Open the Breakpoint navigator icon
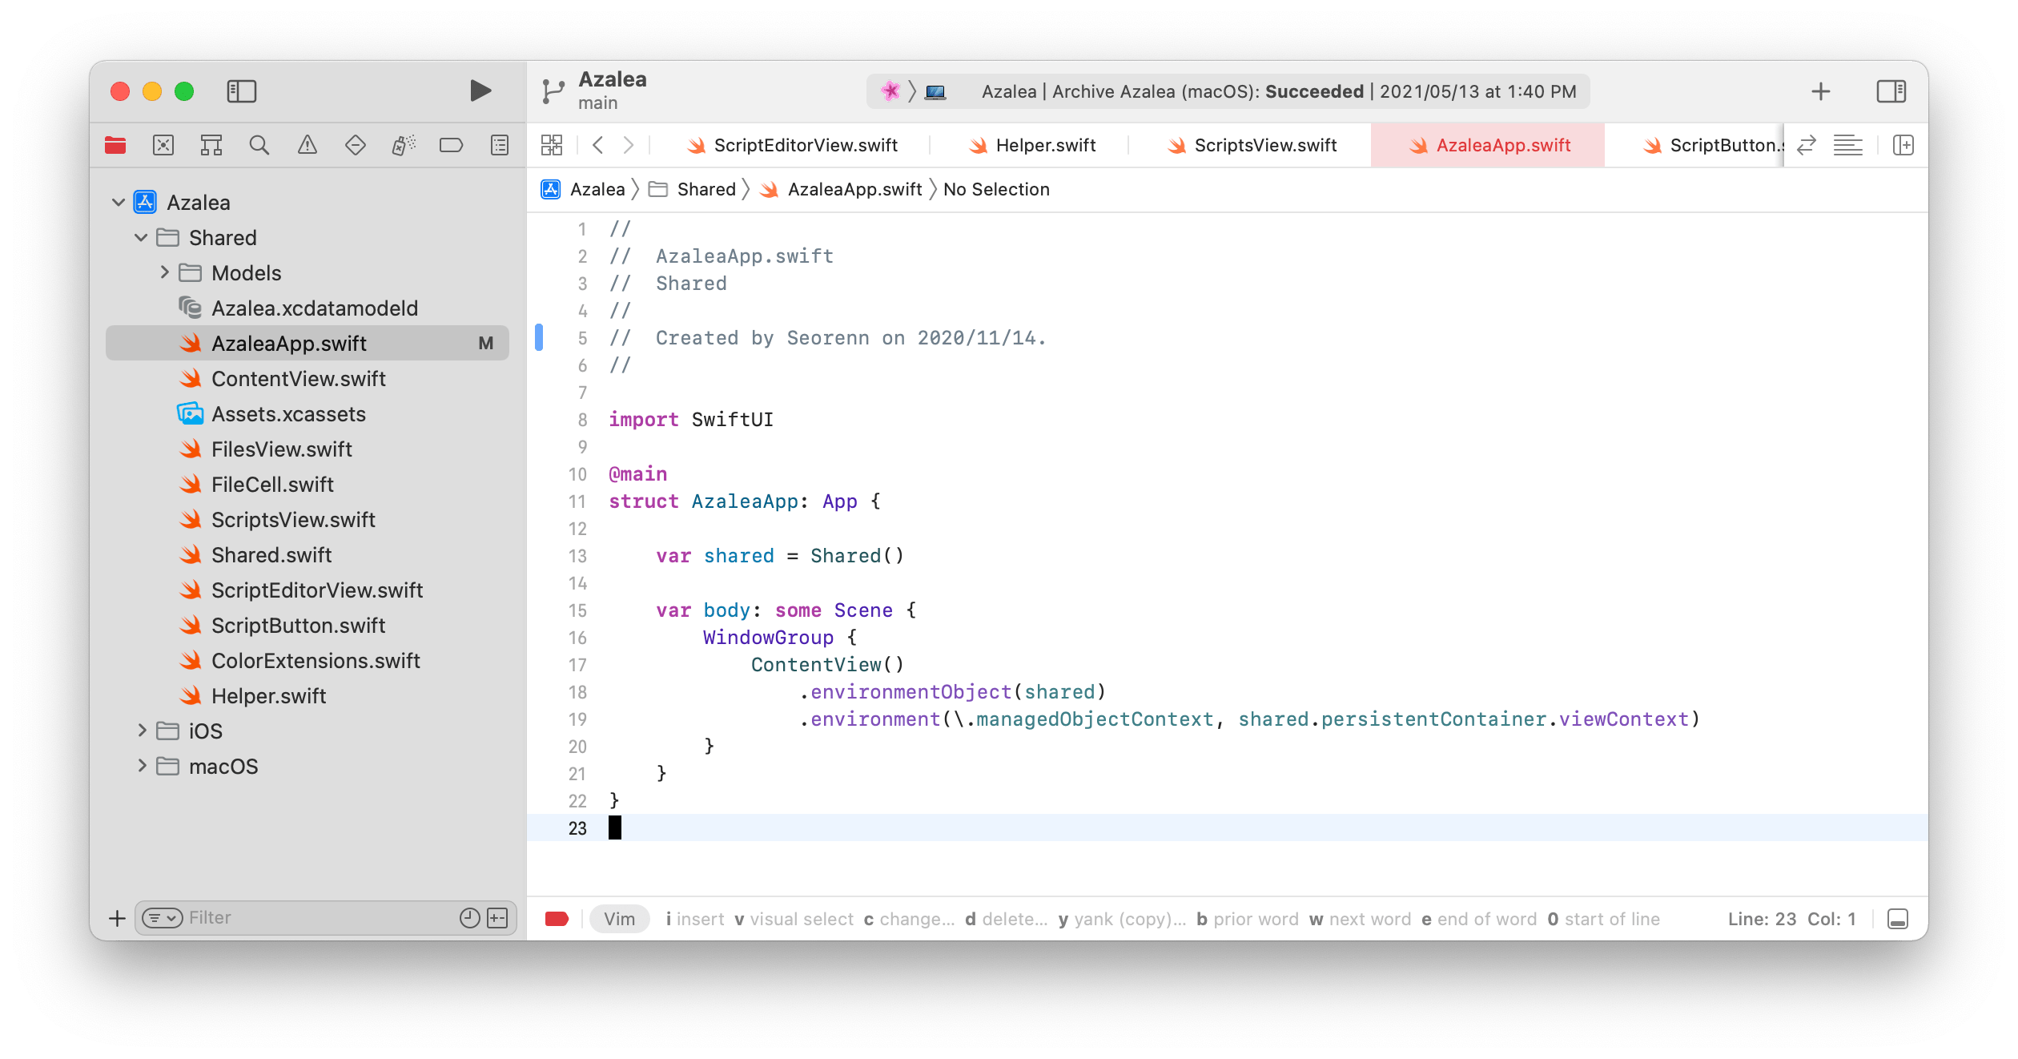 (x=451, y=145)
